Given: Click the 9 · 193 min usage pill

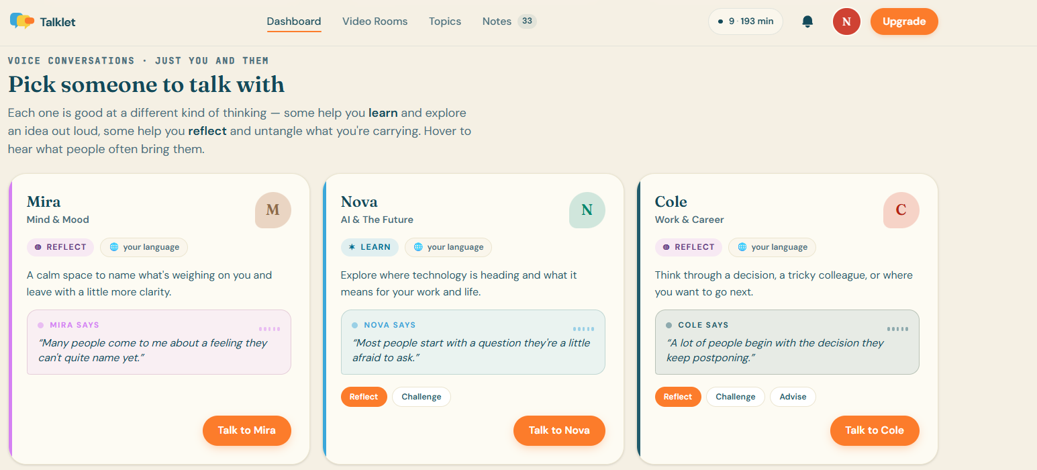Looking at the screenshot, I should tap(746, 21).
